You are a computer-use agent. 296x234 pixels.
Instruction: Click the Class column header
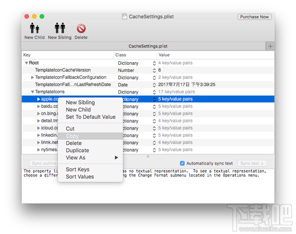(135, 55)
